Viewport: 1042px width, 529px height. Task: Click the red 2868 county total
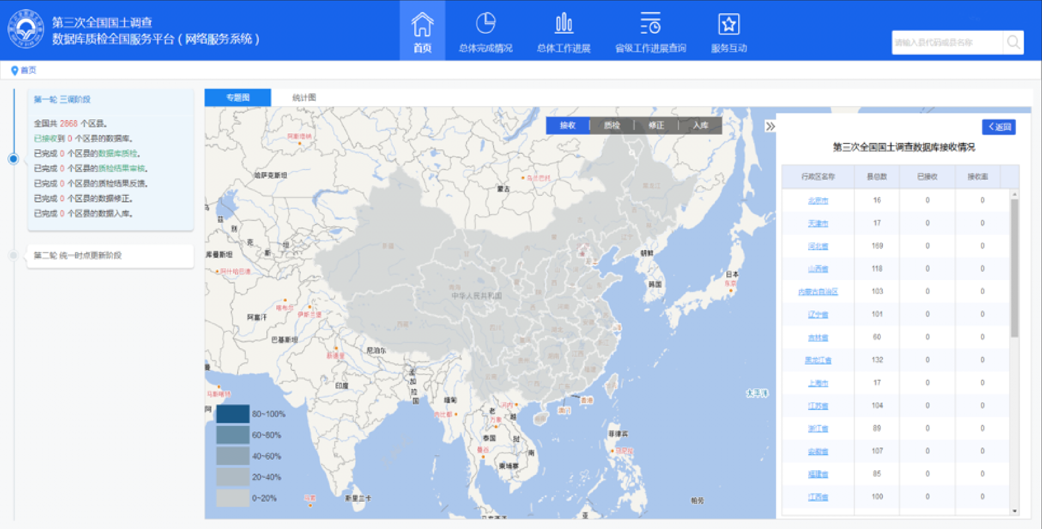[x=69, y=124]
